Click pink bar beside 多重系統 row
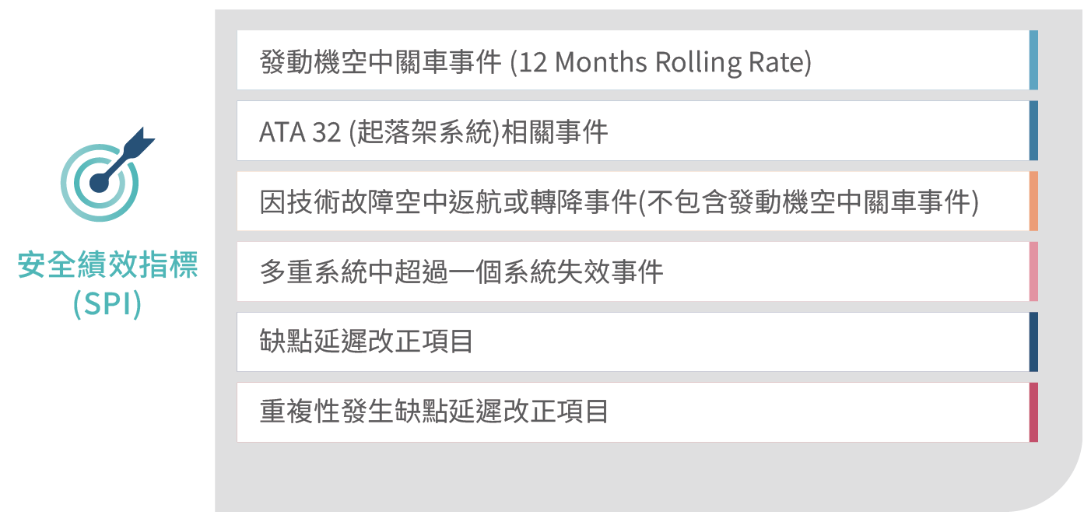This screenshot has height=522, width=1091. tap(1033, 272)
